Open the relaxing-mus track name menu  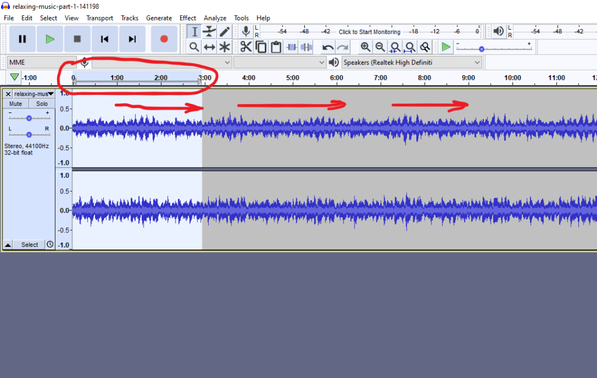(34, 94)
